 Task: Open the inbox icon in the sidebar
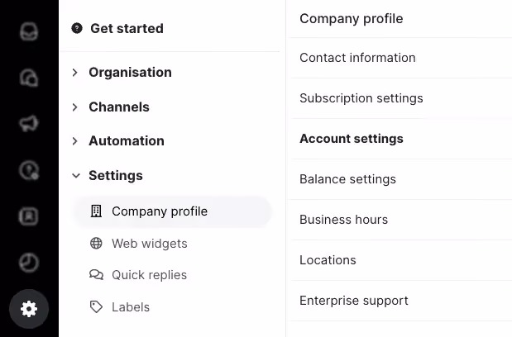tap(29, 31)
